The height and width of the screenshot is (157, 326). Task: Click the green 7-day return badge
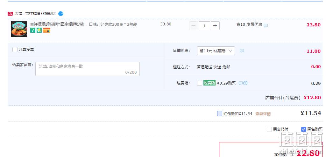point(33,30)
